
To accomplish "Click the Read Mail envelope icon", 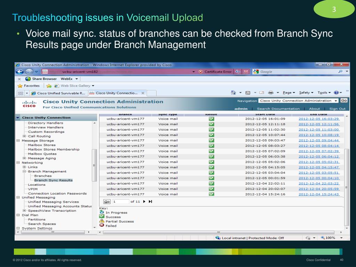I will point(261,92).
